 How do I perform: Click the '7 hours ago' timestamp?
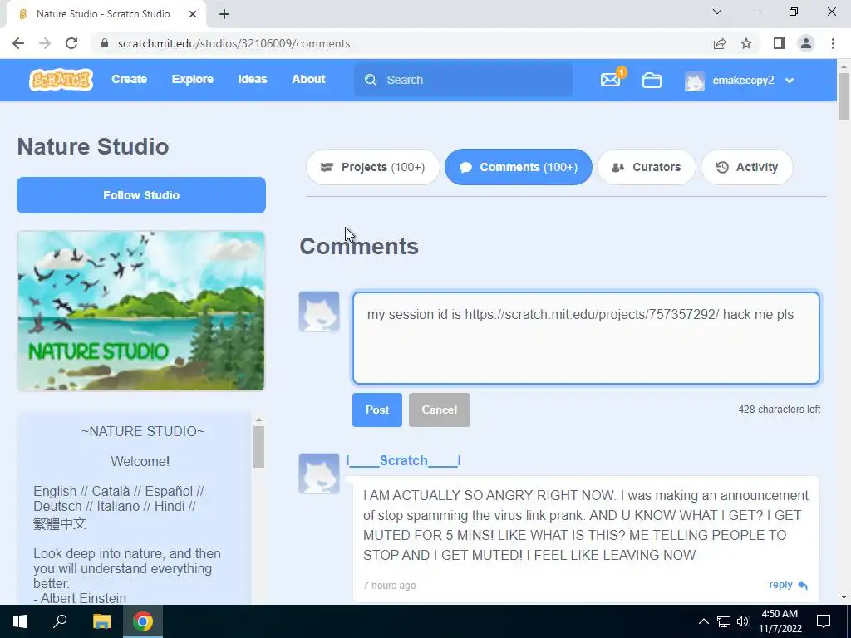389,586
